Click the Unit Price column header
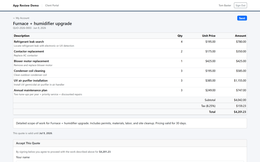The height and width of the screenshot is (162, 260). (x=209, y=36)
